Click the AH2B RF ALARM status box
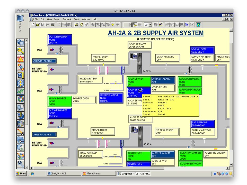247x185 pixels. tap(44, 134)
